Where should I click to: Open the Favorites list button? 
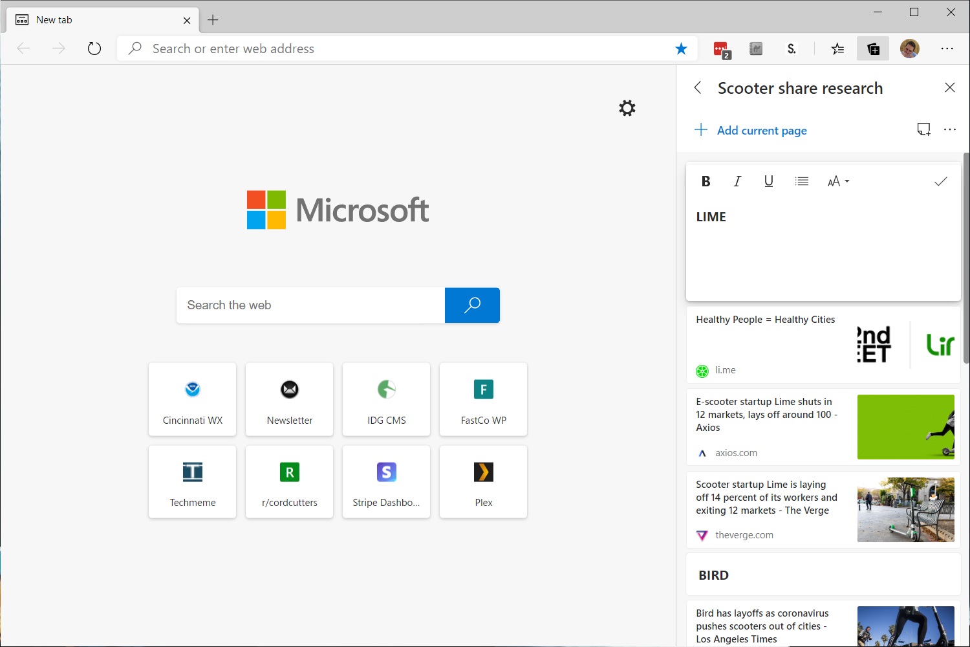837,49
